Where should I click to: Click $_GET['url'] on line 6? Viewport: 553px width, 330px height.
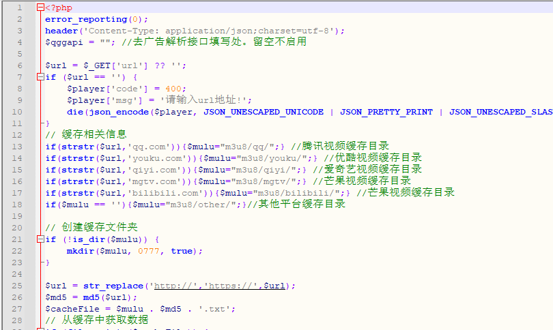point(115,65)
